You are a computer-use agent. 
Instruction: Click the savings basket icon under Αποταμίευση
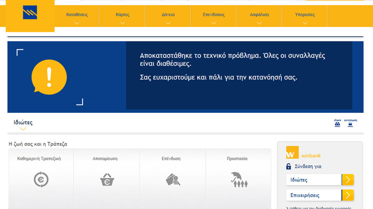tap(107, 180)
